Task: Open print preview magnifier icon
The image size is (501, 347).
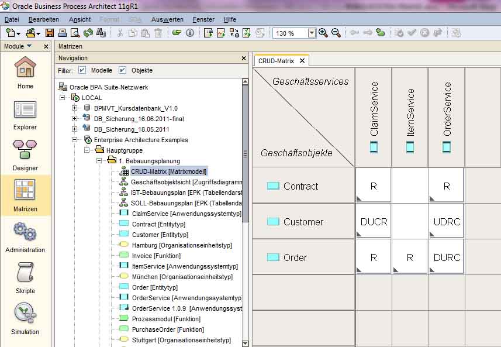Action: point(75,33)
